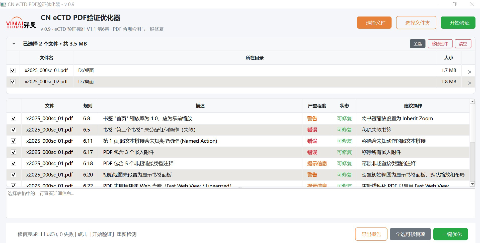This screenshot has width=480, height=243.
Task: Click the 选择文件夹 button
Action: [x=416, y=23]
